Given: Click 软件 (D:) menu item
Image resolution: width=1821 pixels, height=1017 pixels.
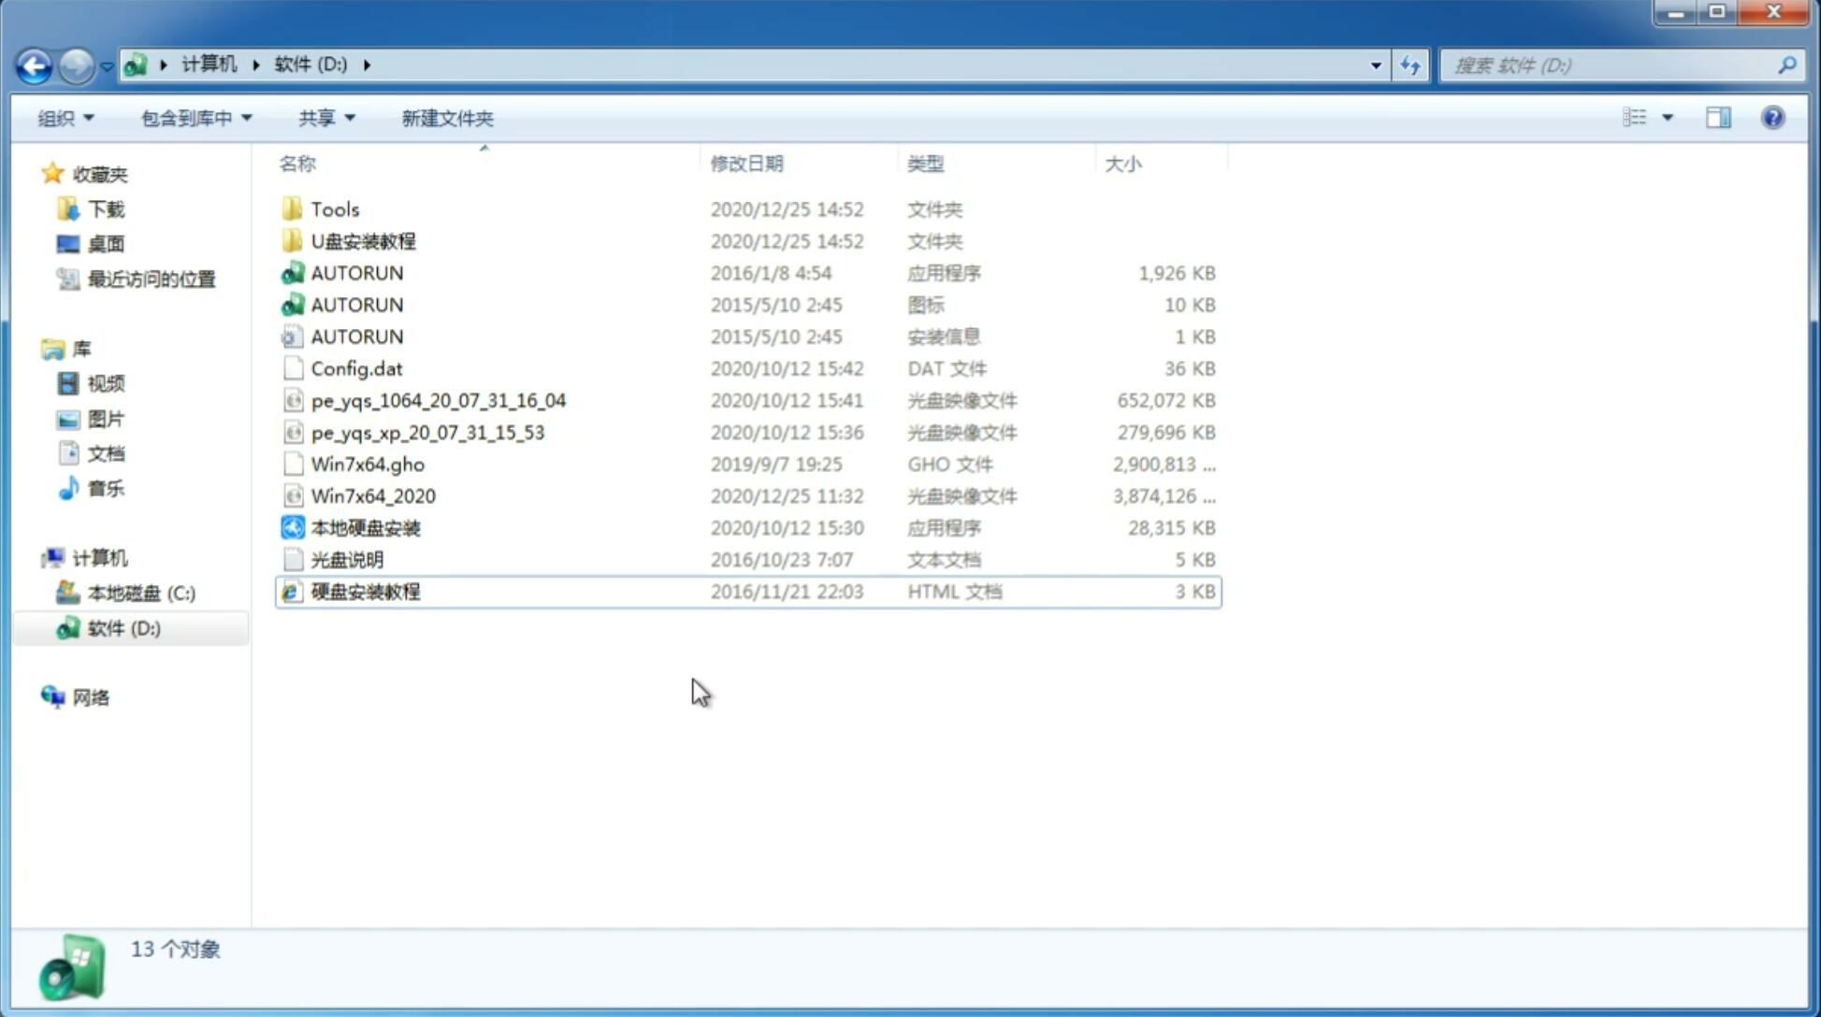Looking at the screenshot, I should click(x=123, y=627).
